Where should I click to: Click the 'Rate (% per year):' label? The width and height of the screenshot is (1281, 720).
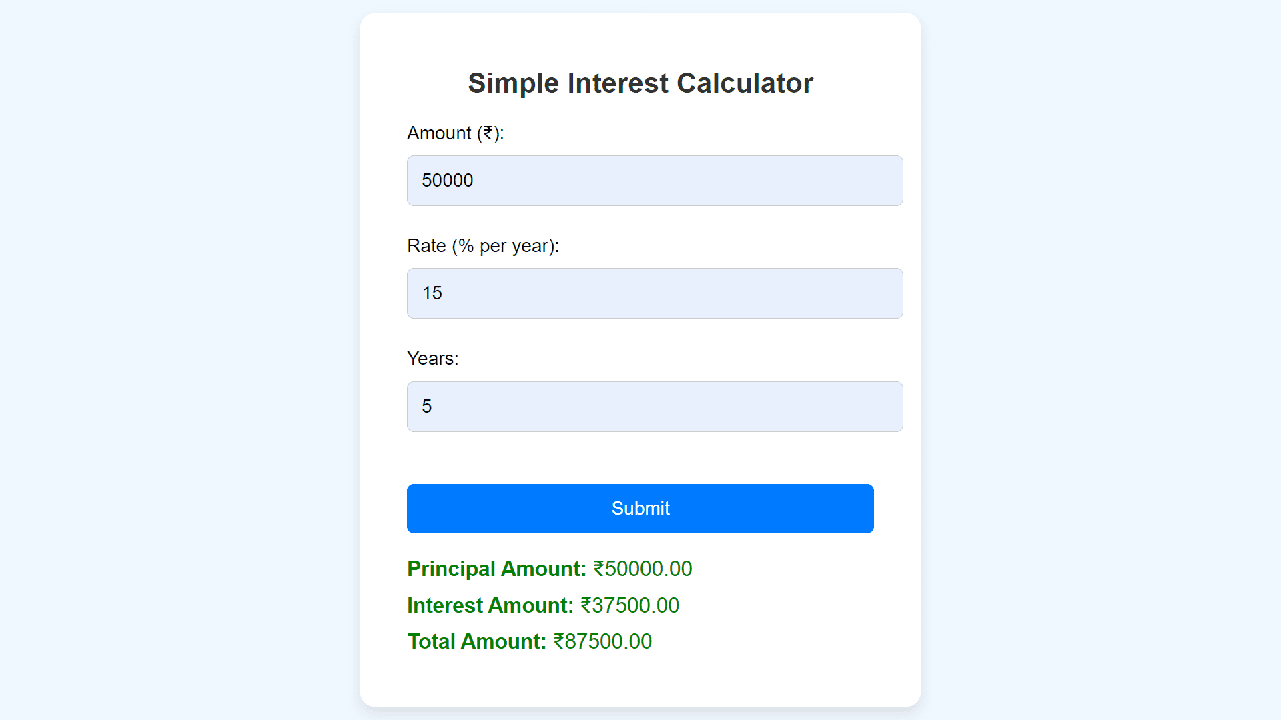coord(483,246)
